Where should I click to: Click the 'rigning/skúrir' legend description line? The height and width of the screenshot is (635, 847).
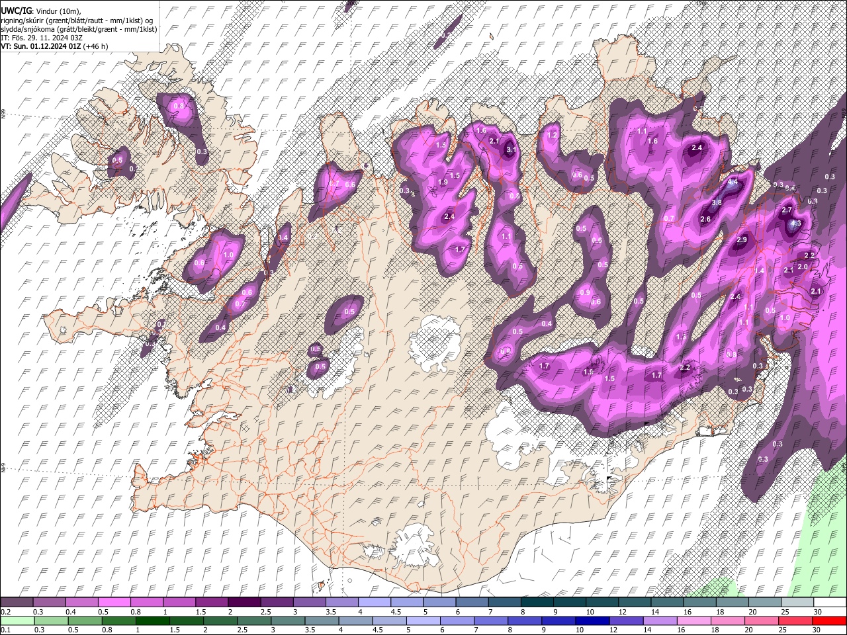tap(76, 21)
